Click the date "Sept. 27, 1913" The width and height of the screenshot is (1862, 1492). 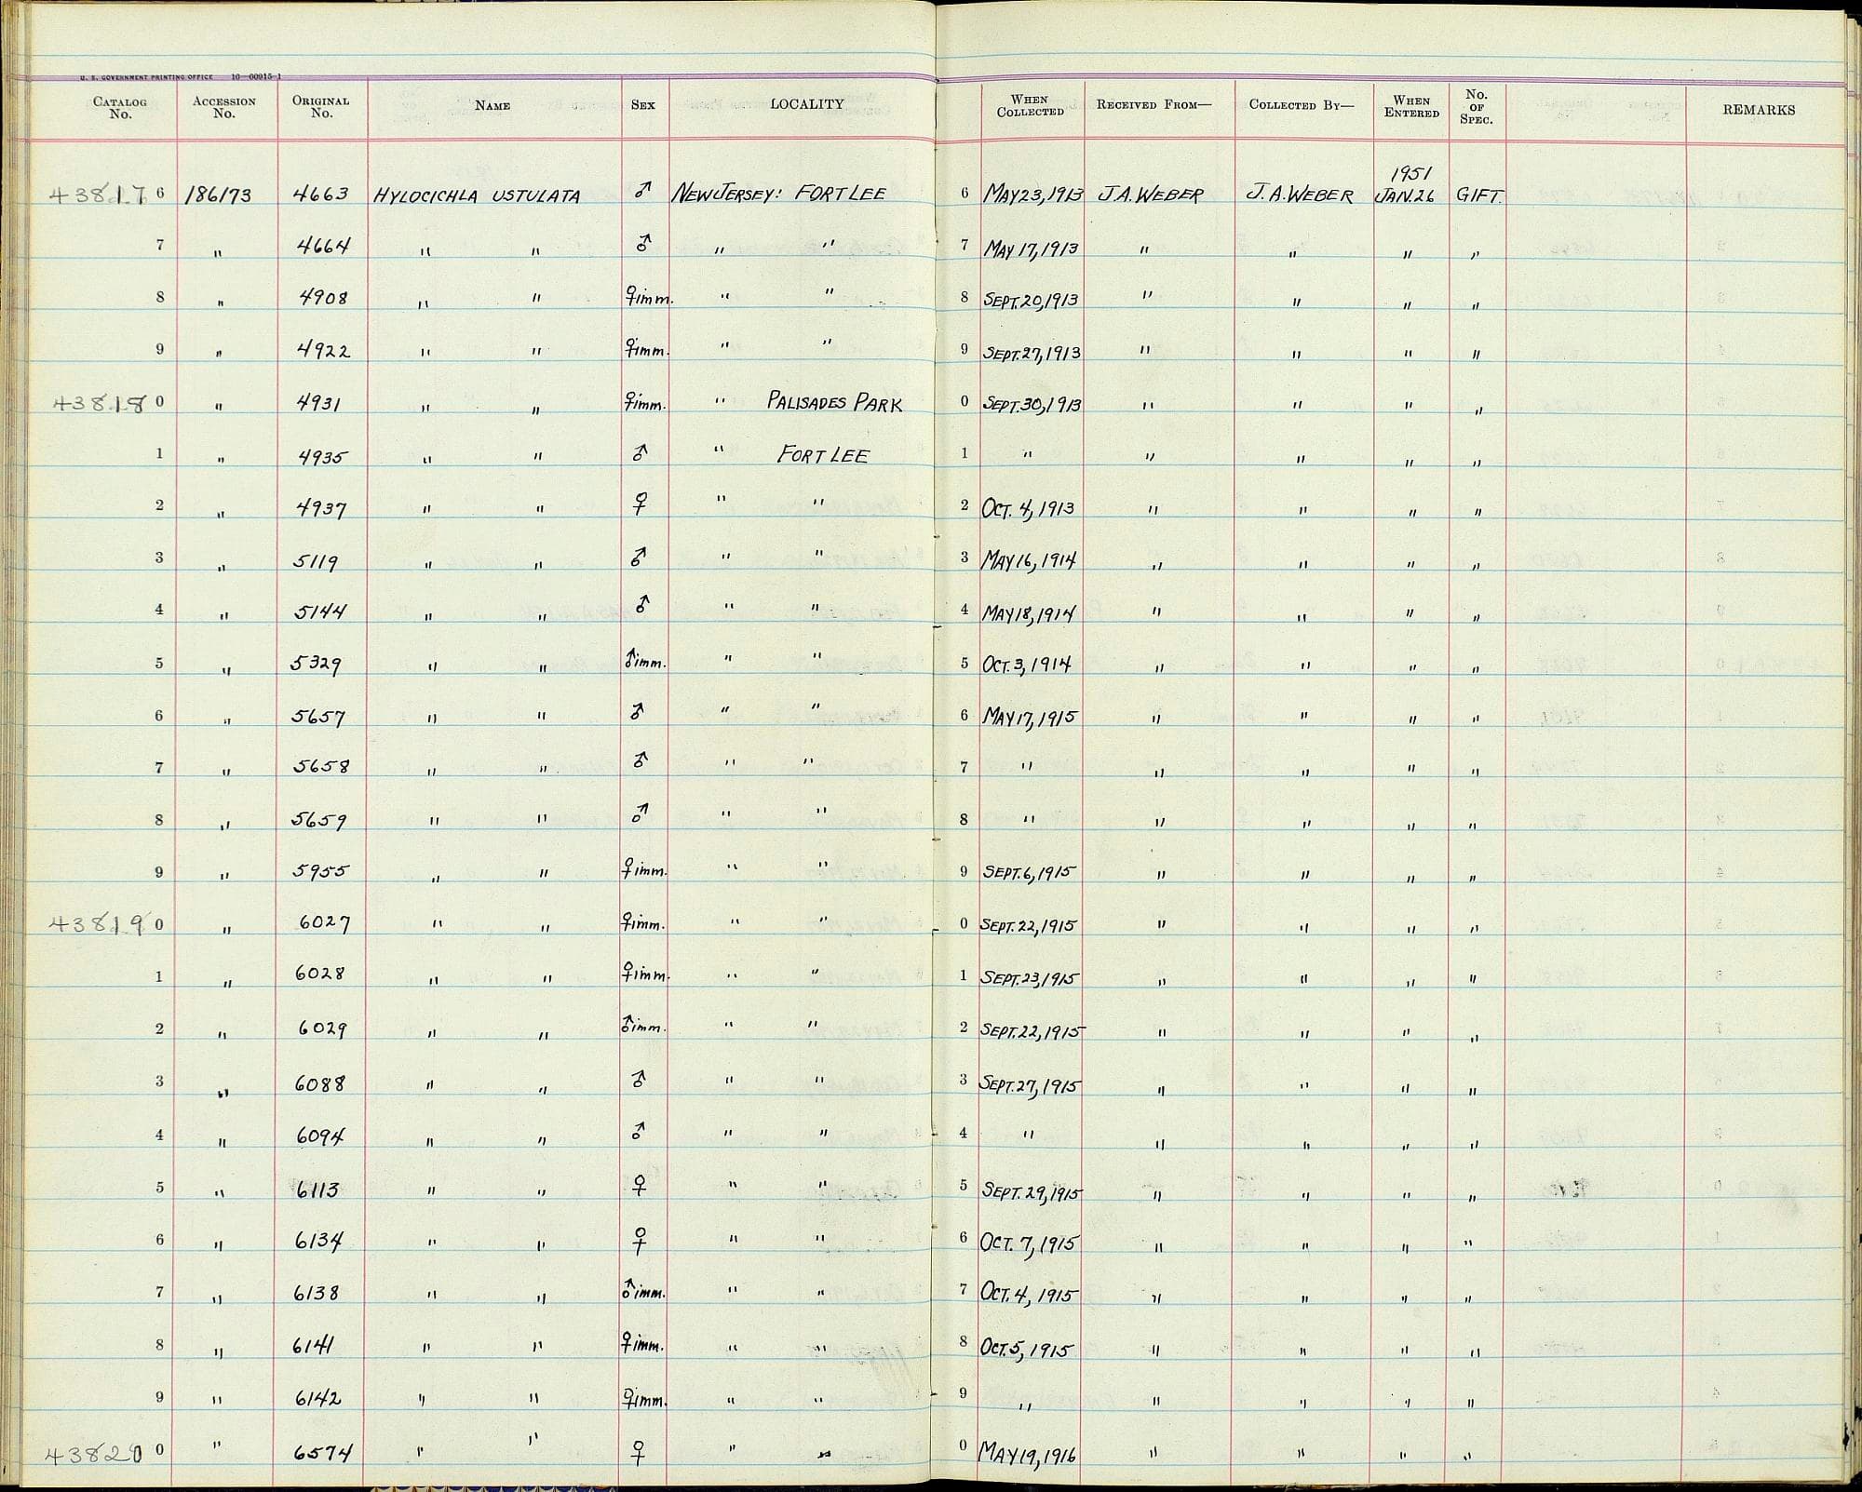click(1032, 353)
